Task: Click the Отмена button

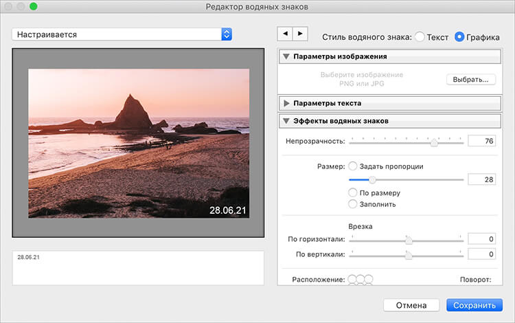Action: pos(411,305)
